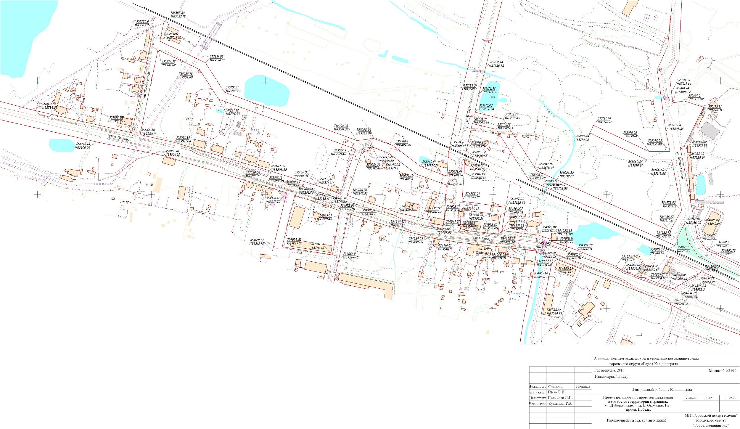Click director name 'Глеза Л.И.'
Image resolution: width=740 pixels, height=429 pixels.
[x=556, y=392]
